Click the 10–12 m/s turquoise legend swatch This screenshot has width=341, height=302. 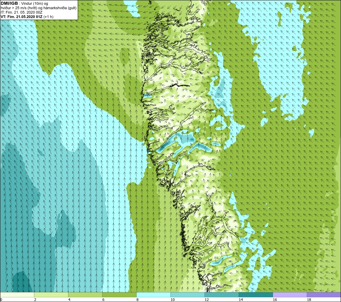click(188, 295)
